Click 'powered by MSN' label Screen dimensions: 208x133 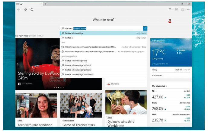coord(36,36)
